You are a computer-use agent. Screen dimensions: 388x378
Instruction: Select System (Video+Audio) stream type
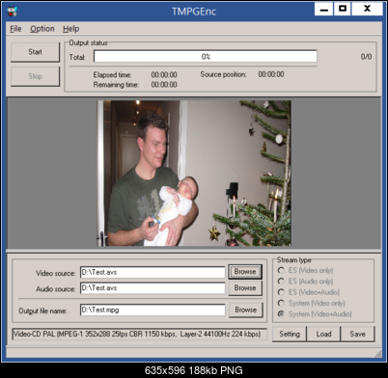click(315, 314)
